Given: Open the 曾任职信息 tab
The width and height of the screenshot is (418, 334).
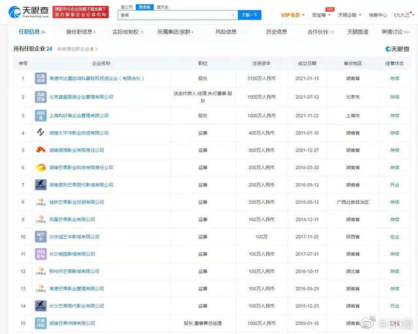Looking at the screenshot, I should 81,32.
